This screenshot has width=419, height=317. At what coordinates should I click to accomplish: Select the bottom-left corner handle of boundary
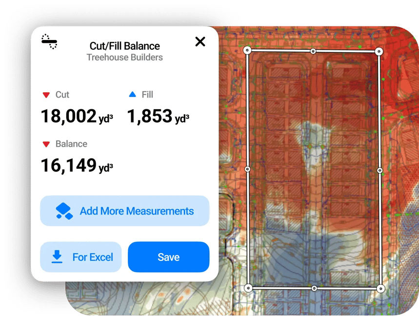tap(248, 288)
